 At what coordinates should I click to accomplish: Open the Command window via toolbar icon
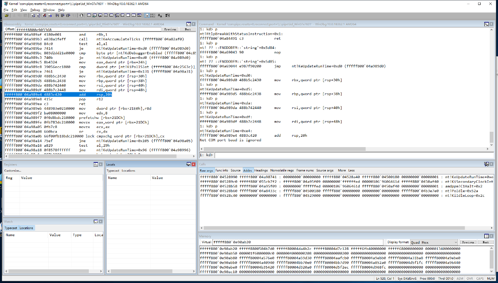89,15
